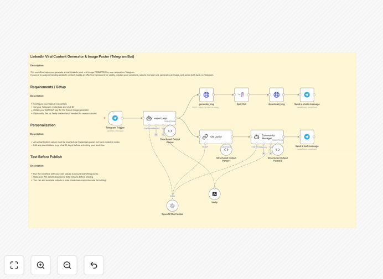Screen dimensions: 383x279
Task: Click the output connector of Telegram Trigger
Action: pos(122,118)
